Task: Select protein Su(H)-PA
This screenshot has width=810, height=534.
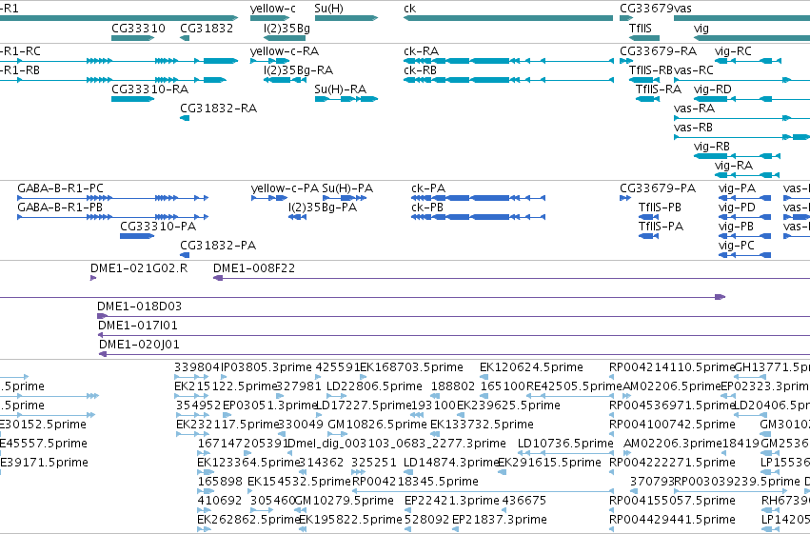Action: [347, 188]
